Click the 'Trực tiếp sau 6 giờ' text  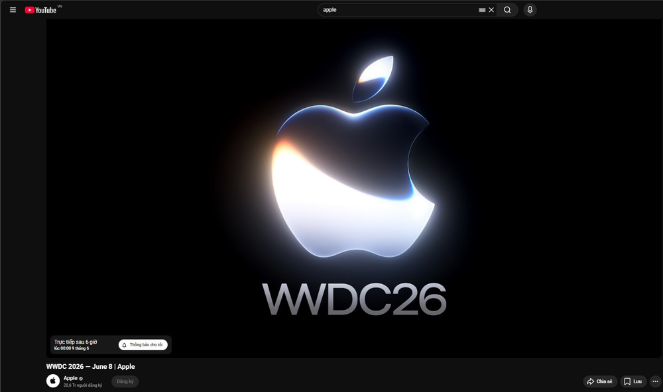click(76, 342)
